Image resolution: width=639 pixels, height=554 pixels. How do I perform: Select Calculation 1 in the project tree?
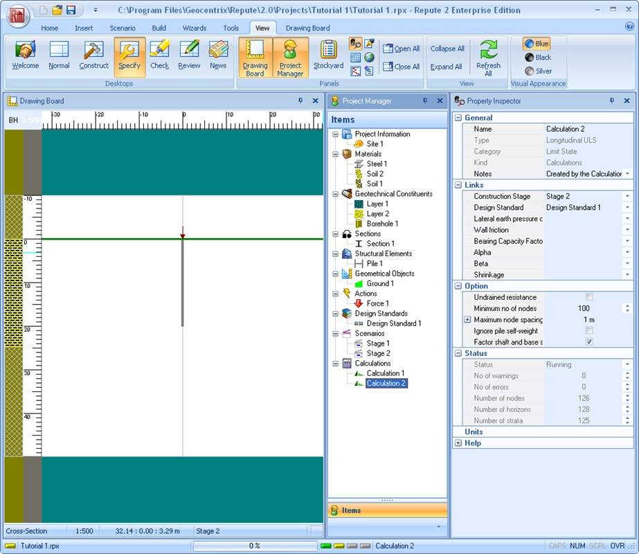(x=386, y=373)
